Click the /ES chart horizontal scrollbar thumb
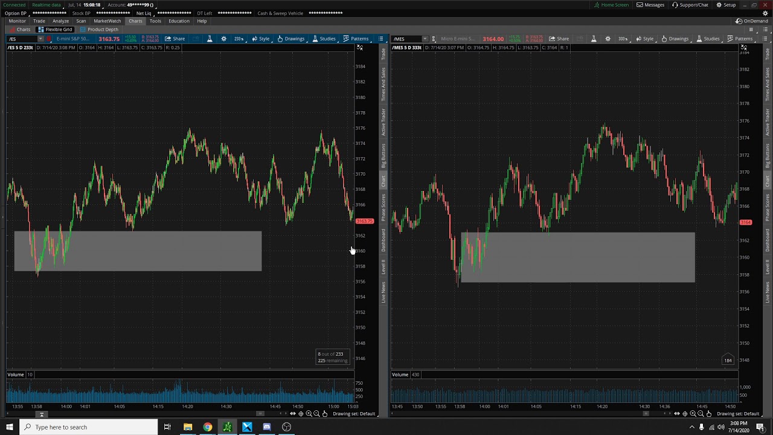The width and height of the screenshot is (773, 435). [260, 414]
